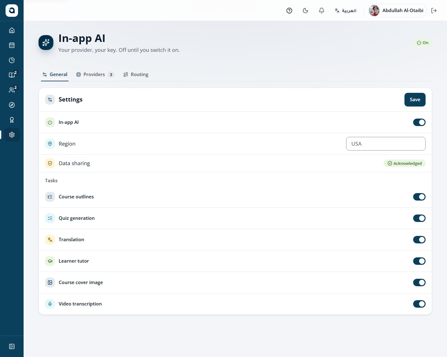Open the award badge icon in sidebar
Image resolution: width=447 pixels, height=357 pixels.
pyautogui.click(x=12, y=120)
